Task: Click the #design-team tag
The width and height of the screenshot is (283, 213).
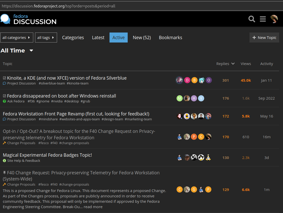Action: [112, 119]
